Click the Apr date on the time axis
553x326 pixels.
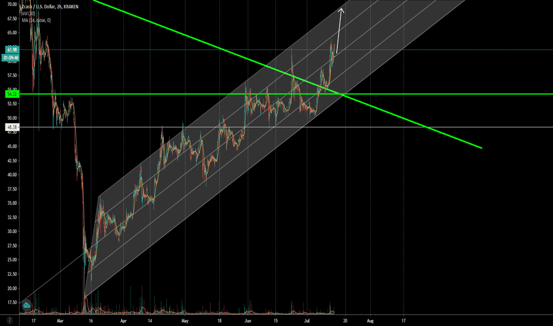[123, 321]
